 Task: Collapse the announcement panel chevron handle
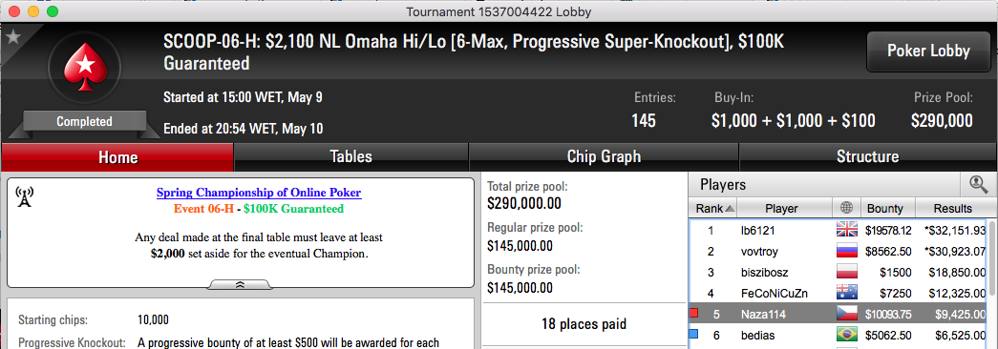[x=241, y=284]
